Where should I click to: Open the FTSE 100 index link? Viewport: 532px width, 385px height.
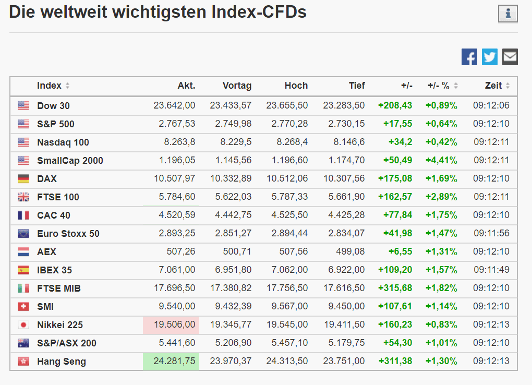point(57,197)
